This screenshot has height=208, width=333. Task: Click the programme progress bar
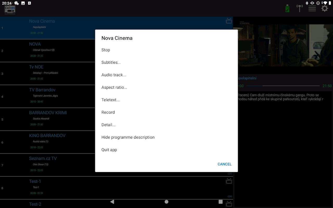[x=283, y=86]
